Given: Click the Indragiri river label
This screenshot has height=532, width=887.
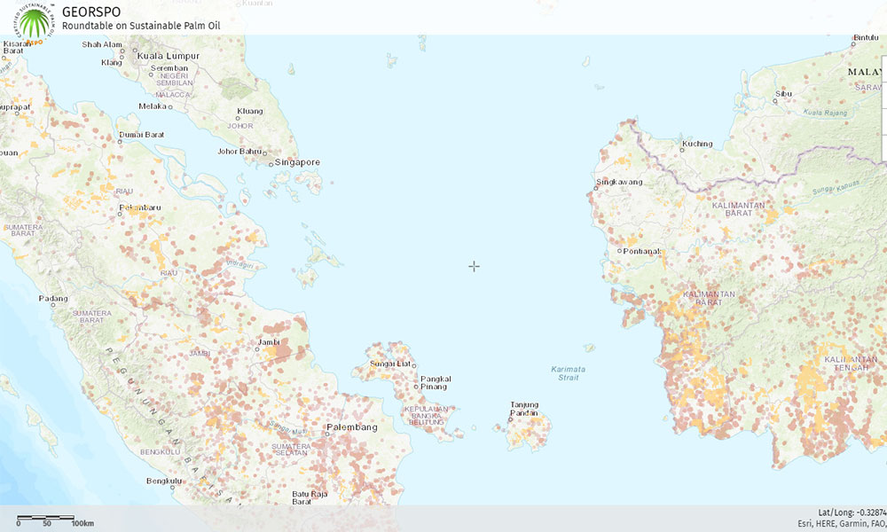Looking at the screenshot, I should pyautogui.click(x=241, y=264).
